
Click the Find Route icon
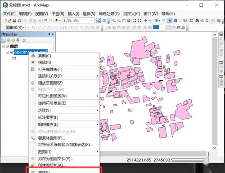202,21
